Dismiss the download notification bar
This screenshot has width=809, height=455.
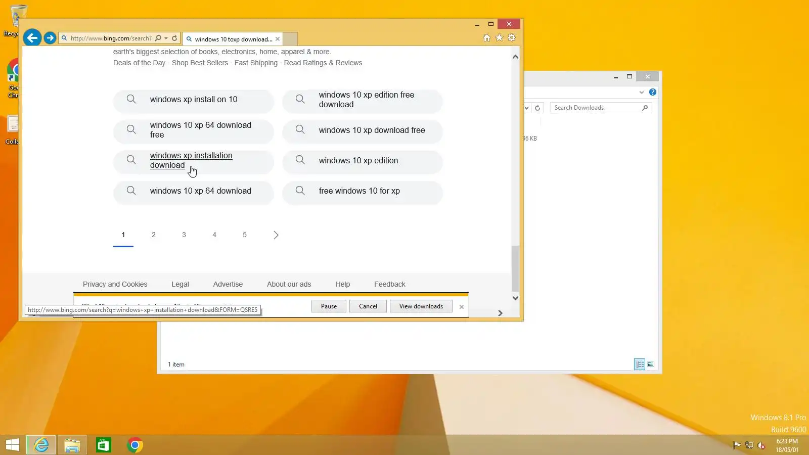pos(461,307)
